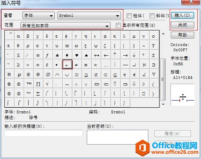This screenshot has height=159, width=201.
Task: Click the 输入新的快捷键 input field
Action: pyautogui.click(x=43, y=133)
